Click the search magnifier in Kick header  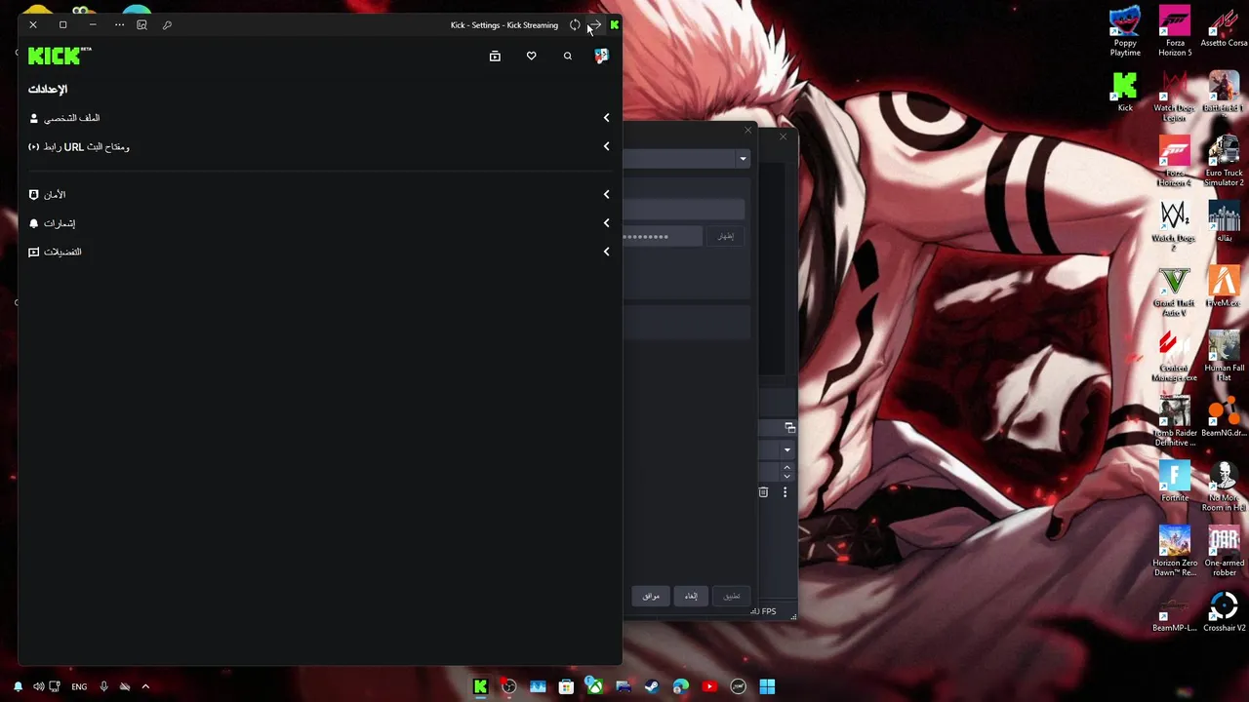click(568, 57)
